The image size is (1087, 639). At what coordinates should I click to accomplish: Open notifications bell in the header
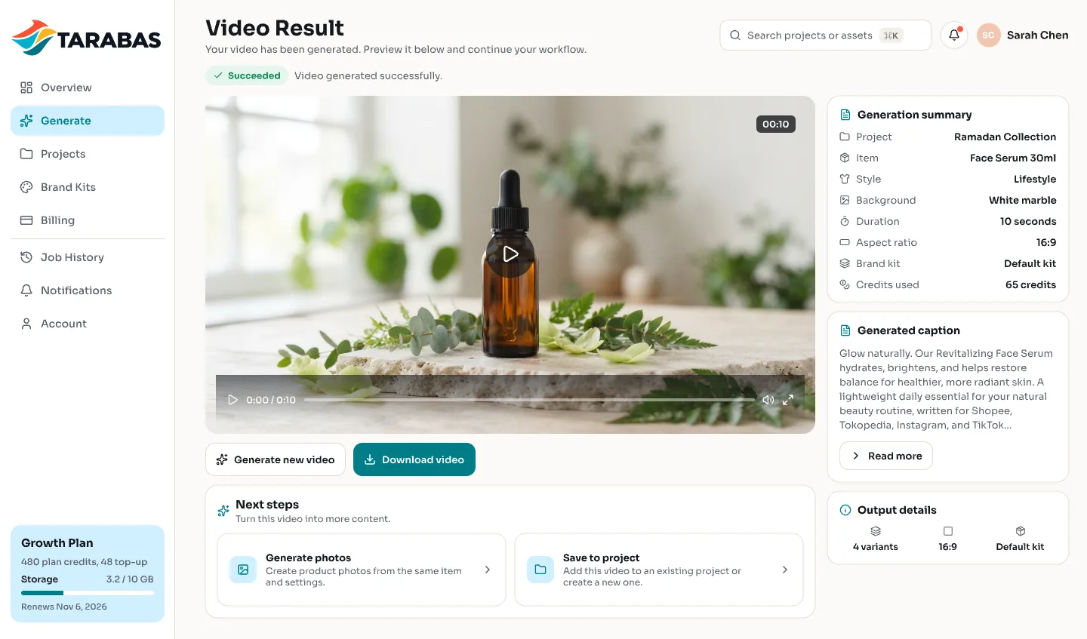[954, 35]
